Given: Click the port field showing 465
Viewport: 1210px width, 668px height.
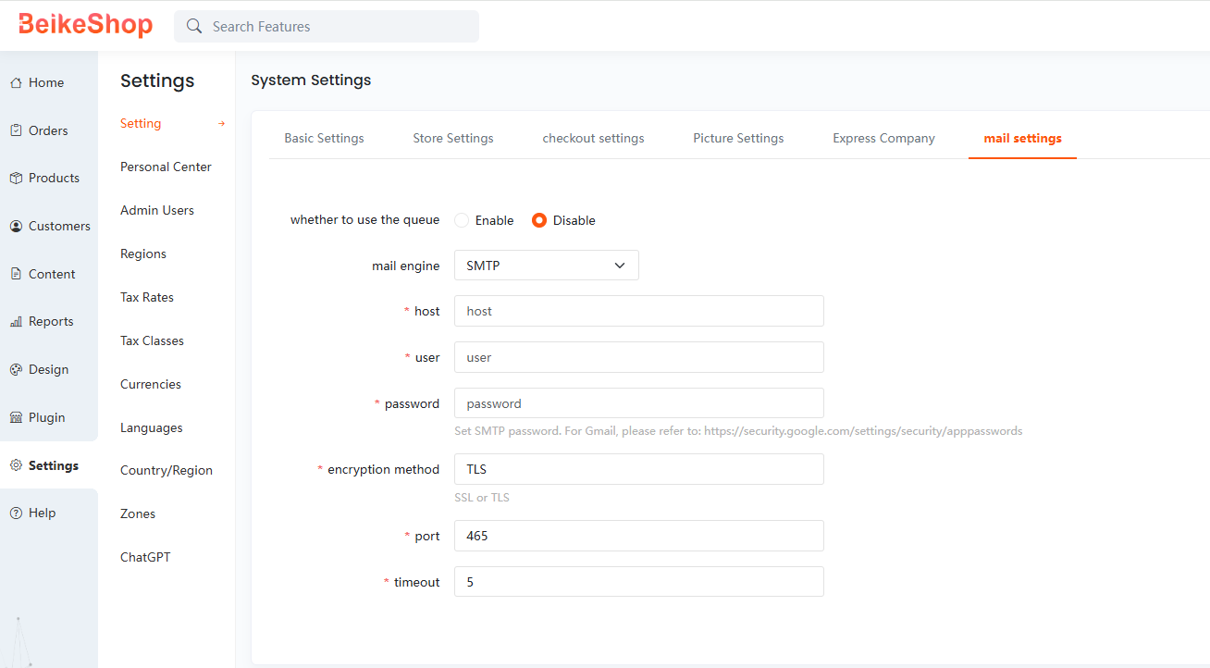Looking at the screenshot, I should tap(639, 536).
